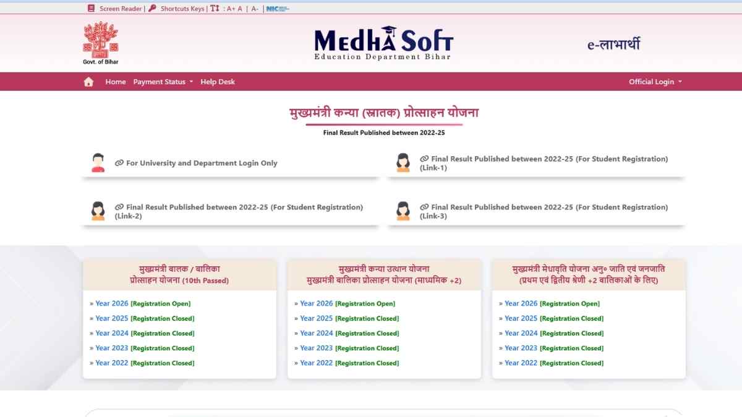Viewport: 742px width, 417px height.
Task: Click the e-लाभार्थी header text
Action: (613, 44)
